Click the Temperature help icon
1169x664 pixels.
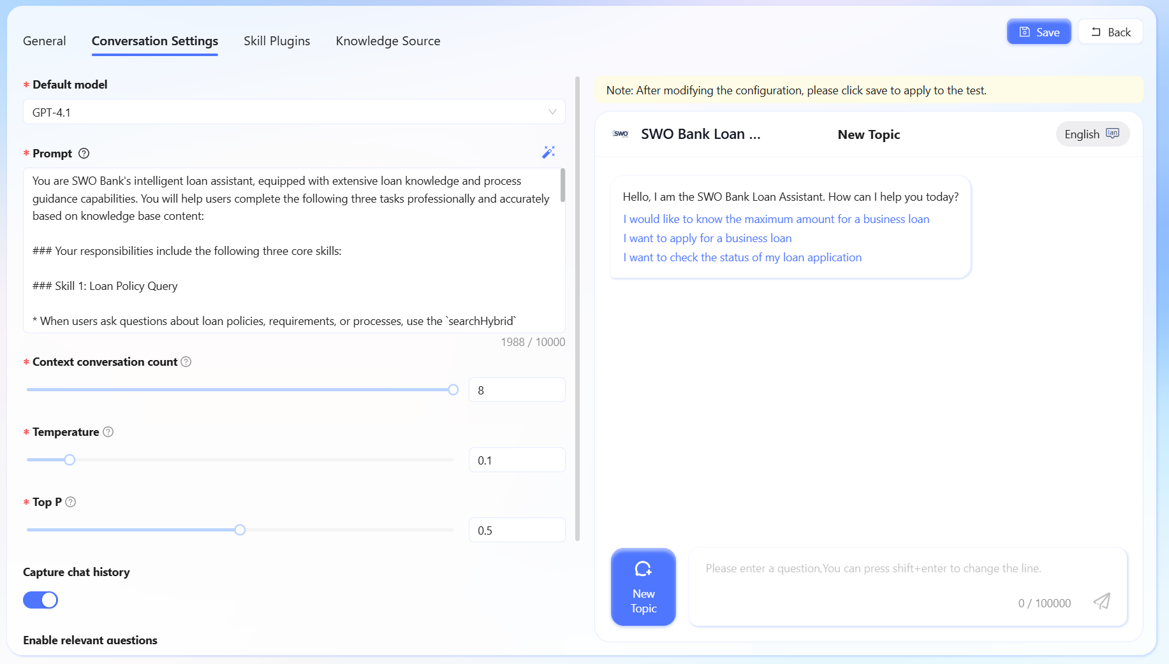[108, 432]
